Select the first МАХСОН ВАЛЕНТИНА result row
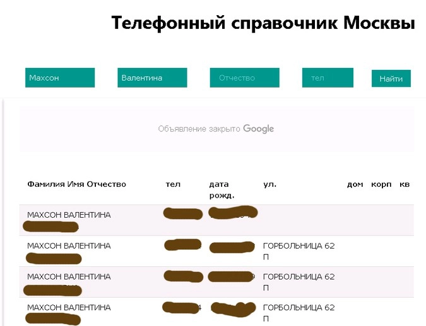This screenshot has width=426, height=326. pyautogui.click(x=69, y=215)
